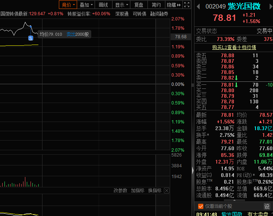Select 买五 price 78.77
273x216 pixels.
pyautogui.click(x=228, y=107)
